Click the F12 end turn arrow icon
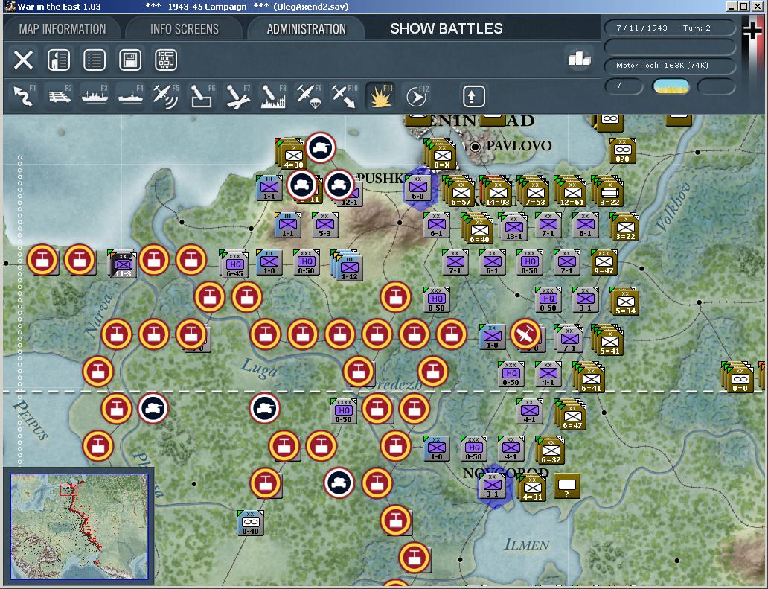 pos(416,96)
